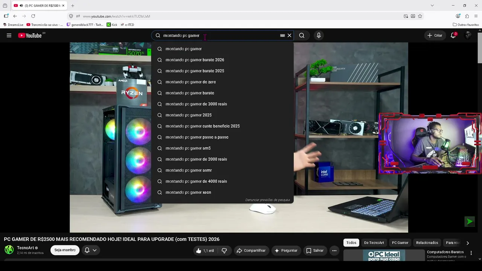482x271 pixels.
Task: Click the Perguntar ask button
Action: point(286,251)
